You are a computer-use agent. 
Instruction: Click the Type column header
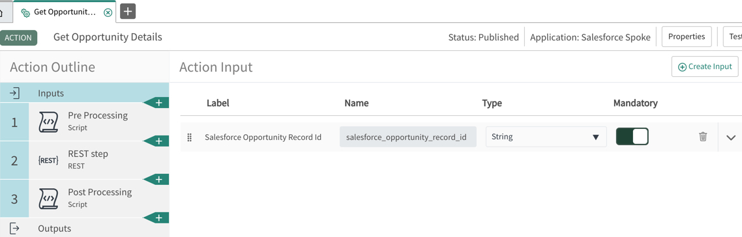[x=492, y=103]
